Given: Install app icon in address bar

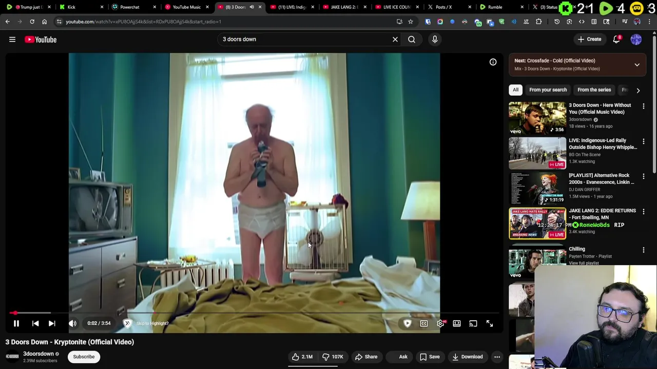Looking at the screenshot, I should [x=399, y=22].
